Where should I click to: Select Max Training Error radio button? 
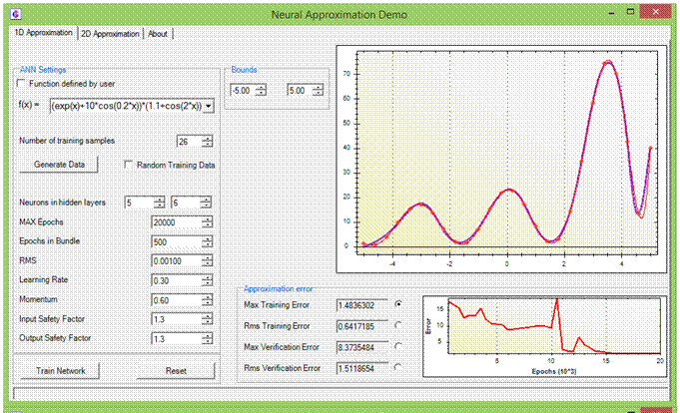pyautogui.click(x=400, y=303)
